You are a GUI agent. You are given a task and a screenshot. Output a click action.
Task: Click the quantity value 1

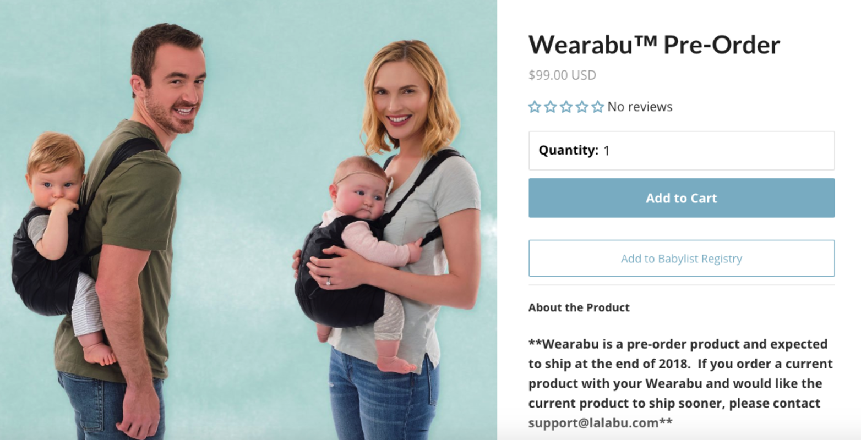tap(607, 151)
